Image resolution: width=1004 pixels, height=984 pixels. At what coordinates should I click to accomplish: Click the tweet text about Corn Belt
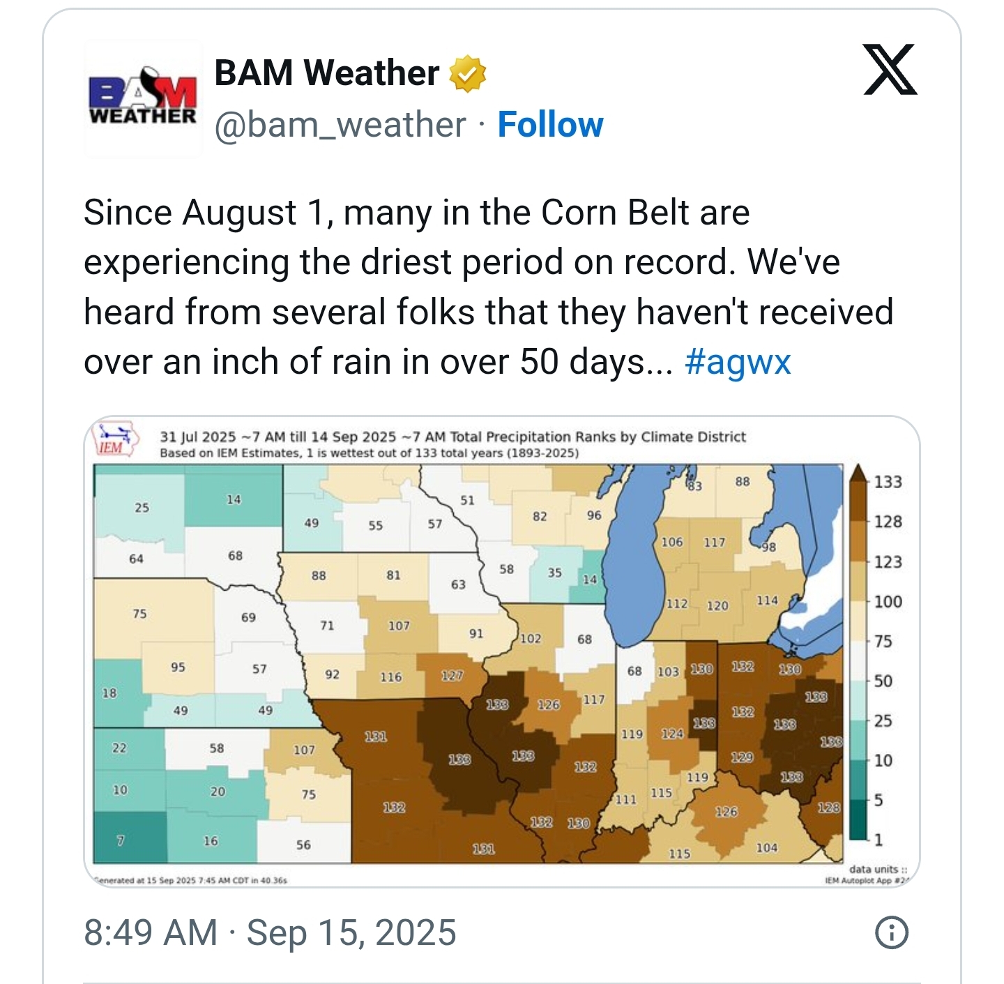[488, 287]
